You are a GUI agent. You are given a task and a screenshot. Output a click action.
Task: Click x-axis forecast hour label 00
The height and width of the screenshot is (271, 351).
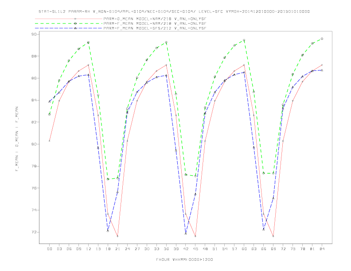coord(50,249)
